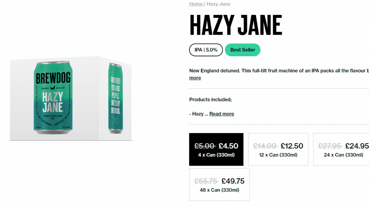This screenshot has width=369, height=207.
Task: Click the £49.75 sale price
Action: point(233,181)
